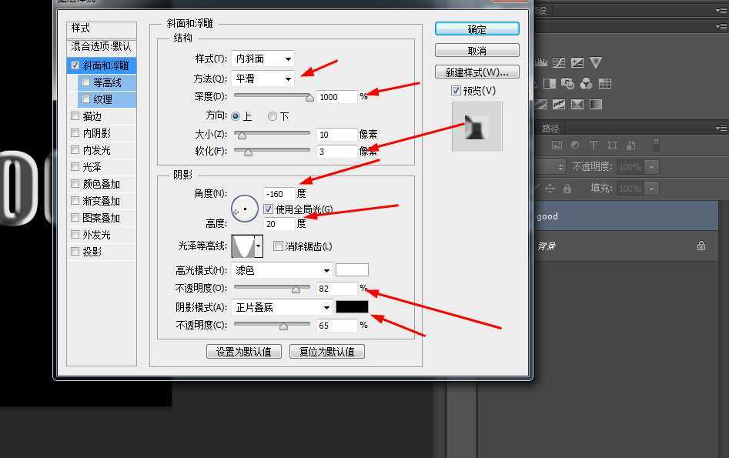Click the 确定 confirm button
The width and height of the screenshot is (729, 458).
pos(477,28)
